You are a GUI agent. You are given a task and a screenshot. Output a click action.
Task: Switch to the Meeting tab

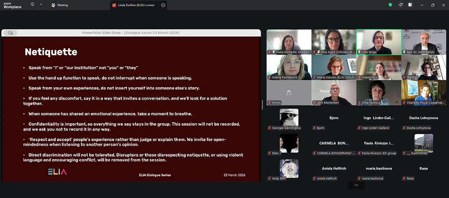coord(59,5)
